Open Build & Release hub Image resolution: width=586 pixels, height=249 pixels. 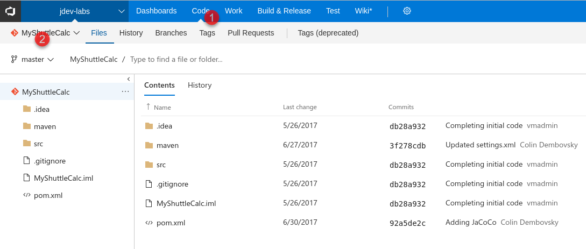(284, 11)
